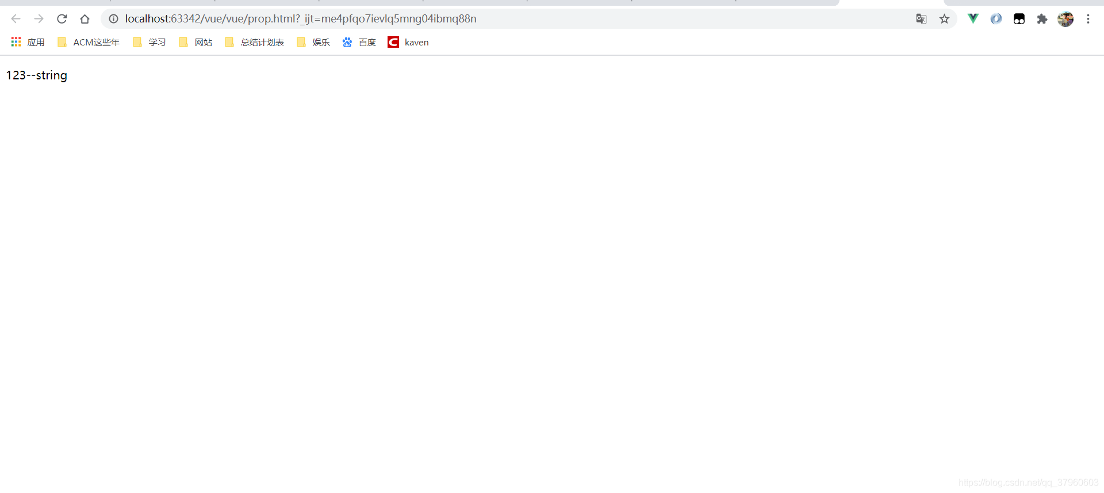This screenshot has width=1104, height=493.
Task: Open the 总结计划表 bookmark folder
Action: pyautogui.click(x=254, y=42)
